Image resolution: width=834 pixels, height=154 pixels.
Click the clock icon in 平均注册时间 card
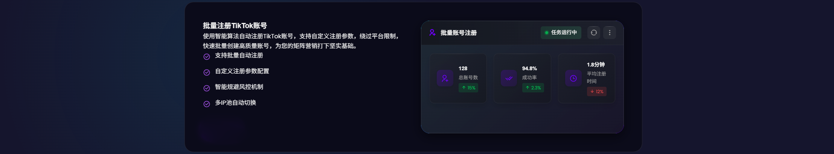click(x=573, y=78)
